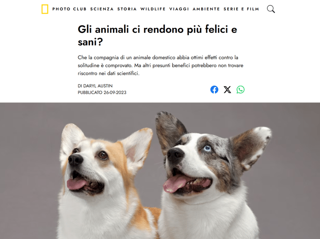Open the WILDLIFE section

(x=153, y=9)
